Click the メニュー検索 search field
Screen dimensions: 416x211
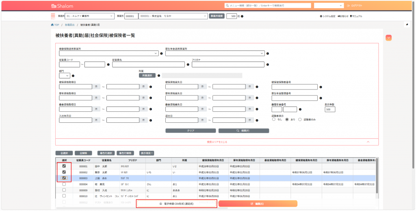coord(268,6)
